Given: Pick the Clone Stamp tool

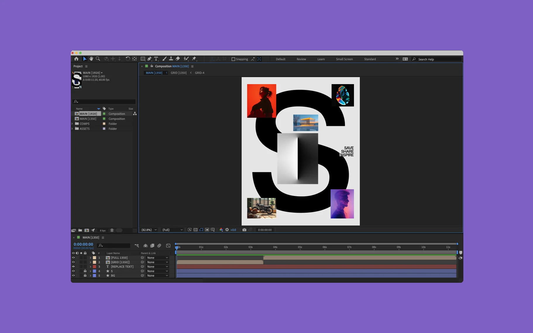Looking at the screenshot, I should 171,59.
